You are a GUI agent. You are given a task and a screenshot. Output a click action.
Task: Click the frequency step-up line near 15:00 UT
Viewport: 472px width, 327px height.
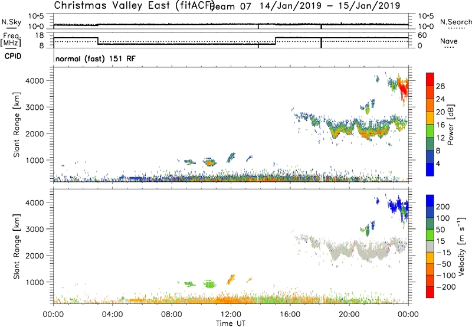tap(276, 41)
